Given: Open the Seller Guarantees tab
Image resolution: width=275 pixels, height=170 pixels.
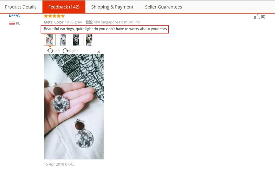Looking at the screenshot, I should pos(163,7).
